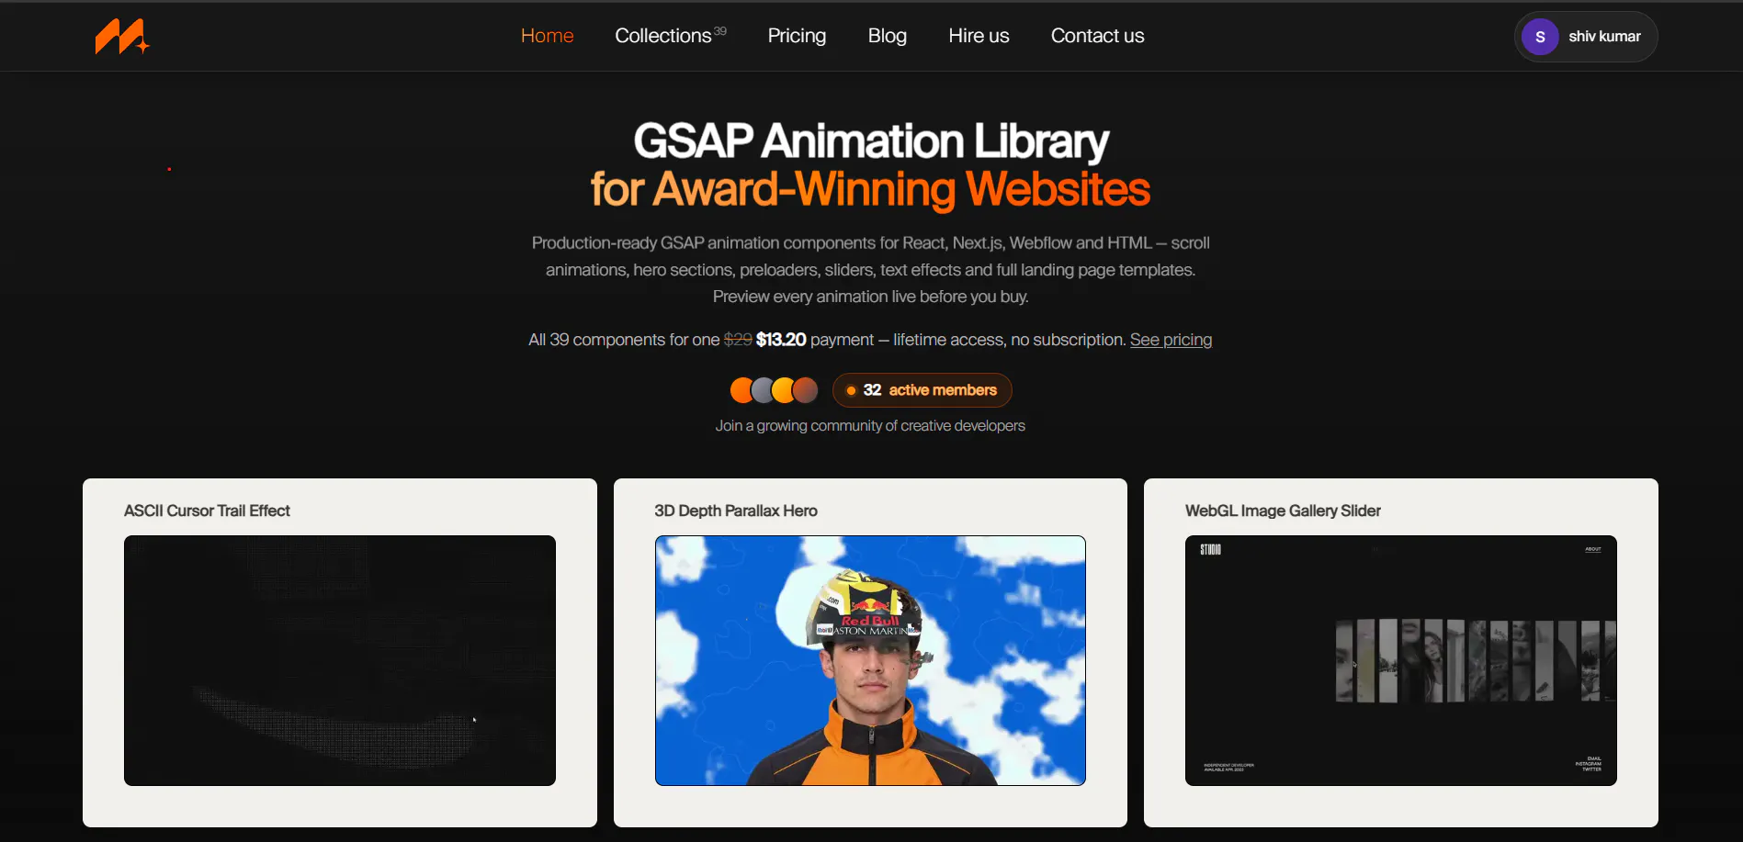
Task: Click the orange M logo icon
Action: [122, 37]
